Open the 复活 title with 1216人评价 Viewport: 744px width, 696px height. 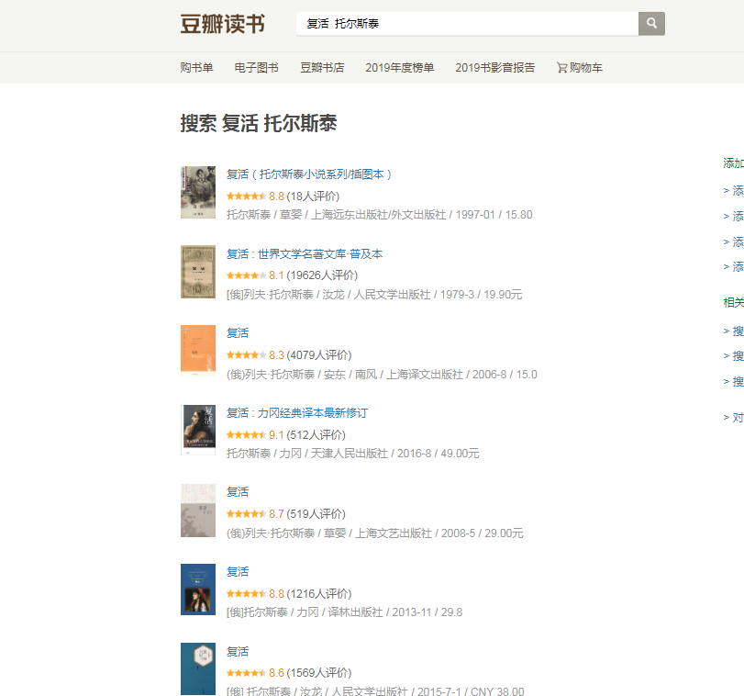(238, 572)
